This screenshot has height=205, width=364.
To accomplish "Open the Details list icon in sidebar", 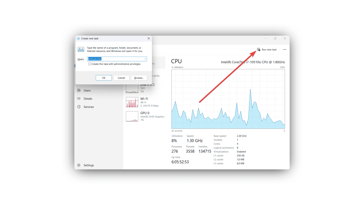I will pyautogui.click(x=79, y=99).
